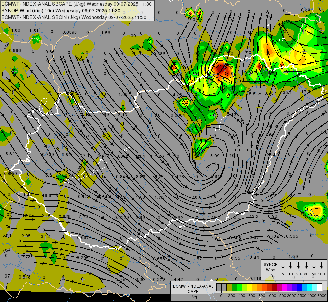
Task: Click the map value '0.657'
Action: pyautogui.click(x=83, y=238)
